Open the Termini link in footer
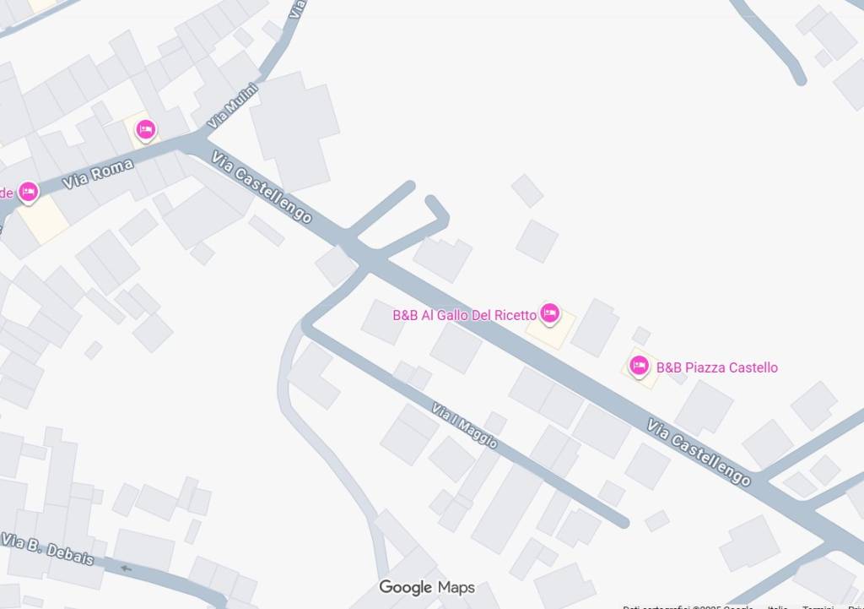This screenshot has width=864, height=609. [x=818, y=606]
